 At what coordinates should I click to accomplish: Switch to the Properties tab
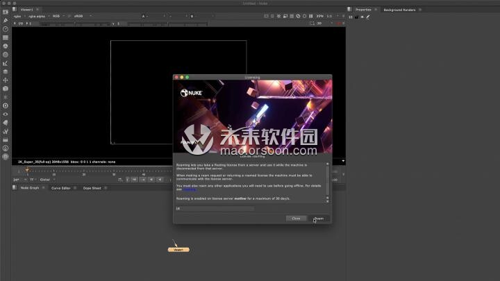tap(363, 10)
